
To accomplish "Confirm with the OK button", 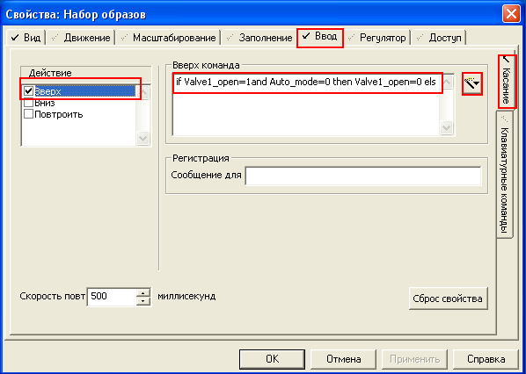I will pyautogui.click(x=272, y=359).
